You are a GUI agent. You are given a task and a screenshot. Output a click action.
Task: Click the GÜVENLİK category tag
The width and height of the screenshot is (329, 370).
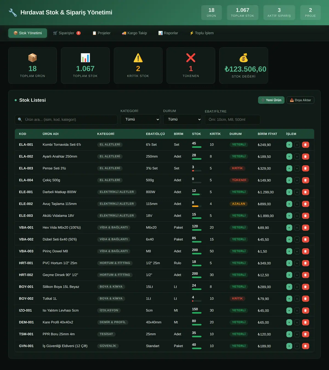point(108,346)
